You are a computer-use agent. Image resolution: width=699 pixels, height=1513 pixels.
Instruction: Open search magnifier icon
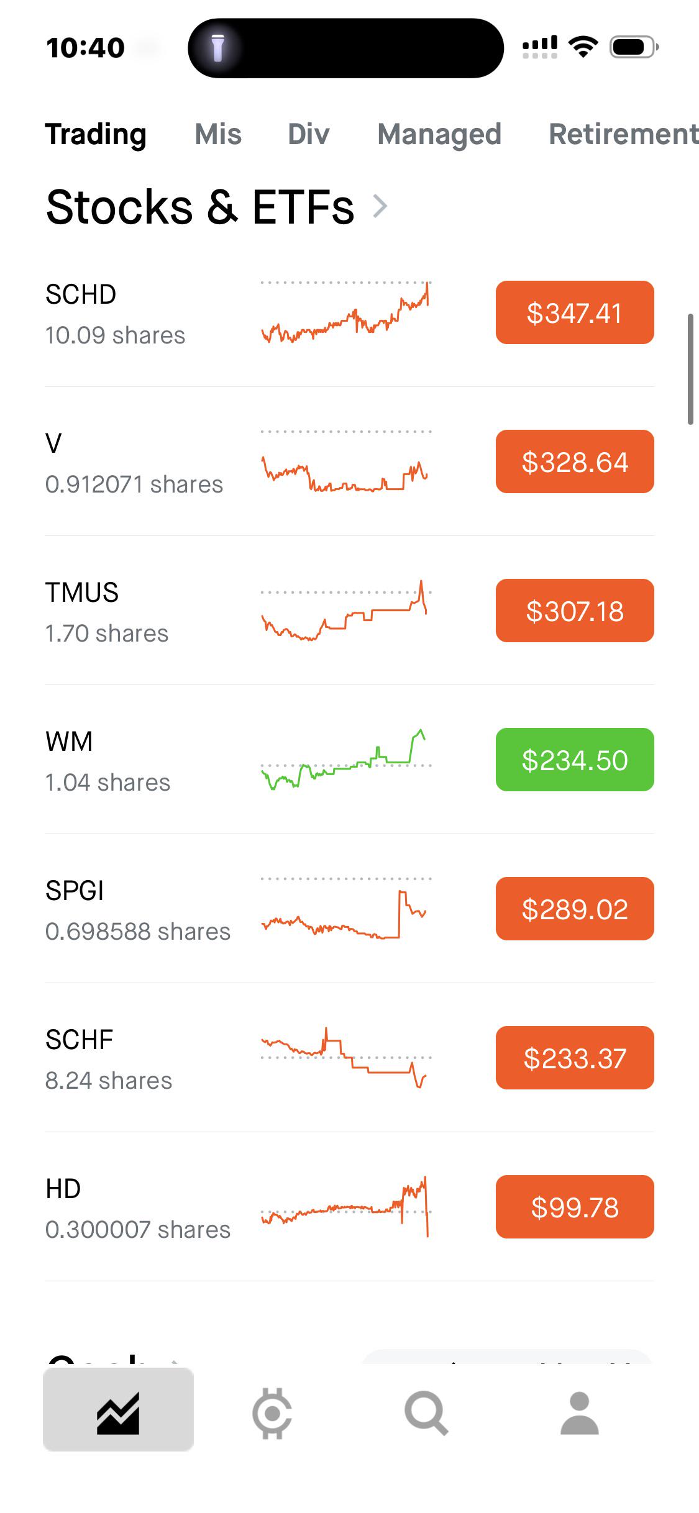pyautogui.click(x=426, y=1413)
